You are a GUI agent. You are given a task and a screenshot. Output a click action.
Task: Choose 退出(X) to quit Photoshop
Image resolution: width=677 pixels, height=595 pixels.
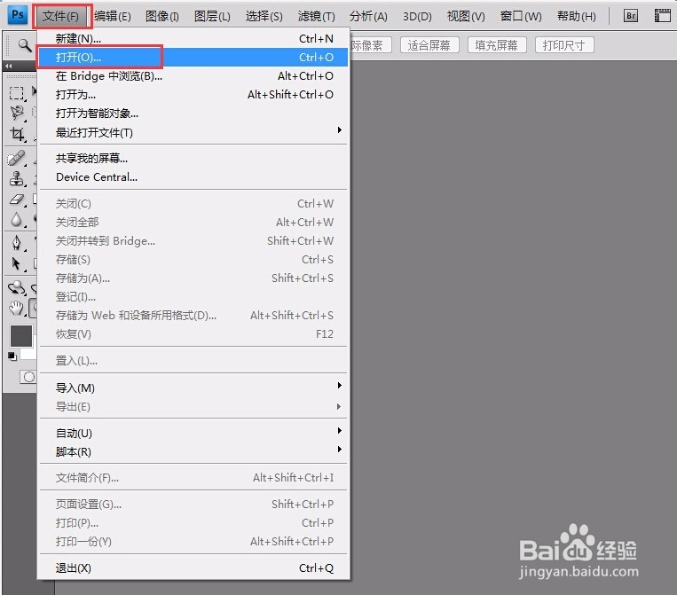(x=193, y=568)
